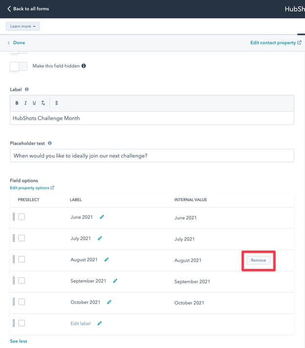Screen dimensions: 305x348
Task: Remove the August 2021 option
Action: coord(258,260)
